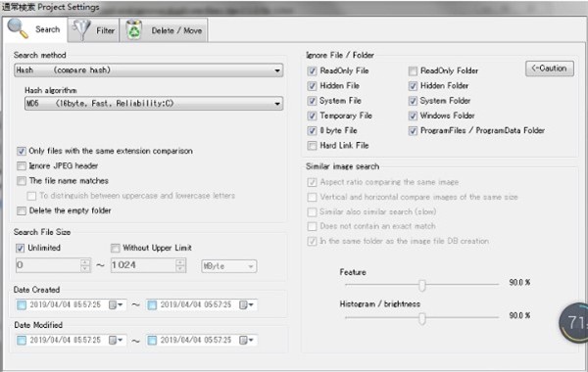Open calendar icon in Date Created end field
This screenshot has width=588, height=372.
click(246, 305)
